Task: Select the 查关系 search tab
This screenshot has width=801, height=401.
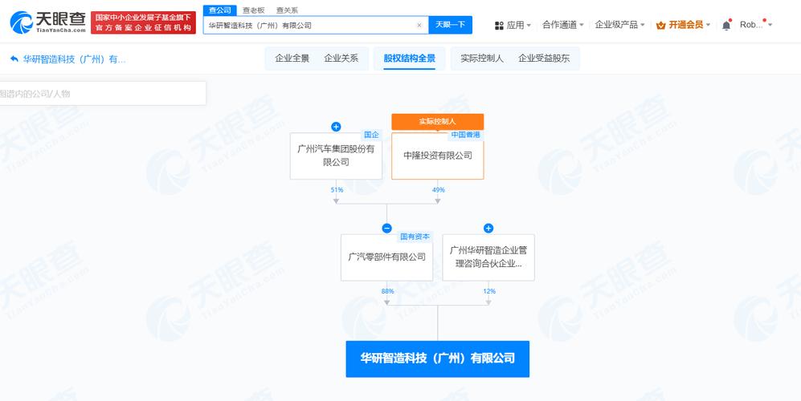Action: 287,10
